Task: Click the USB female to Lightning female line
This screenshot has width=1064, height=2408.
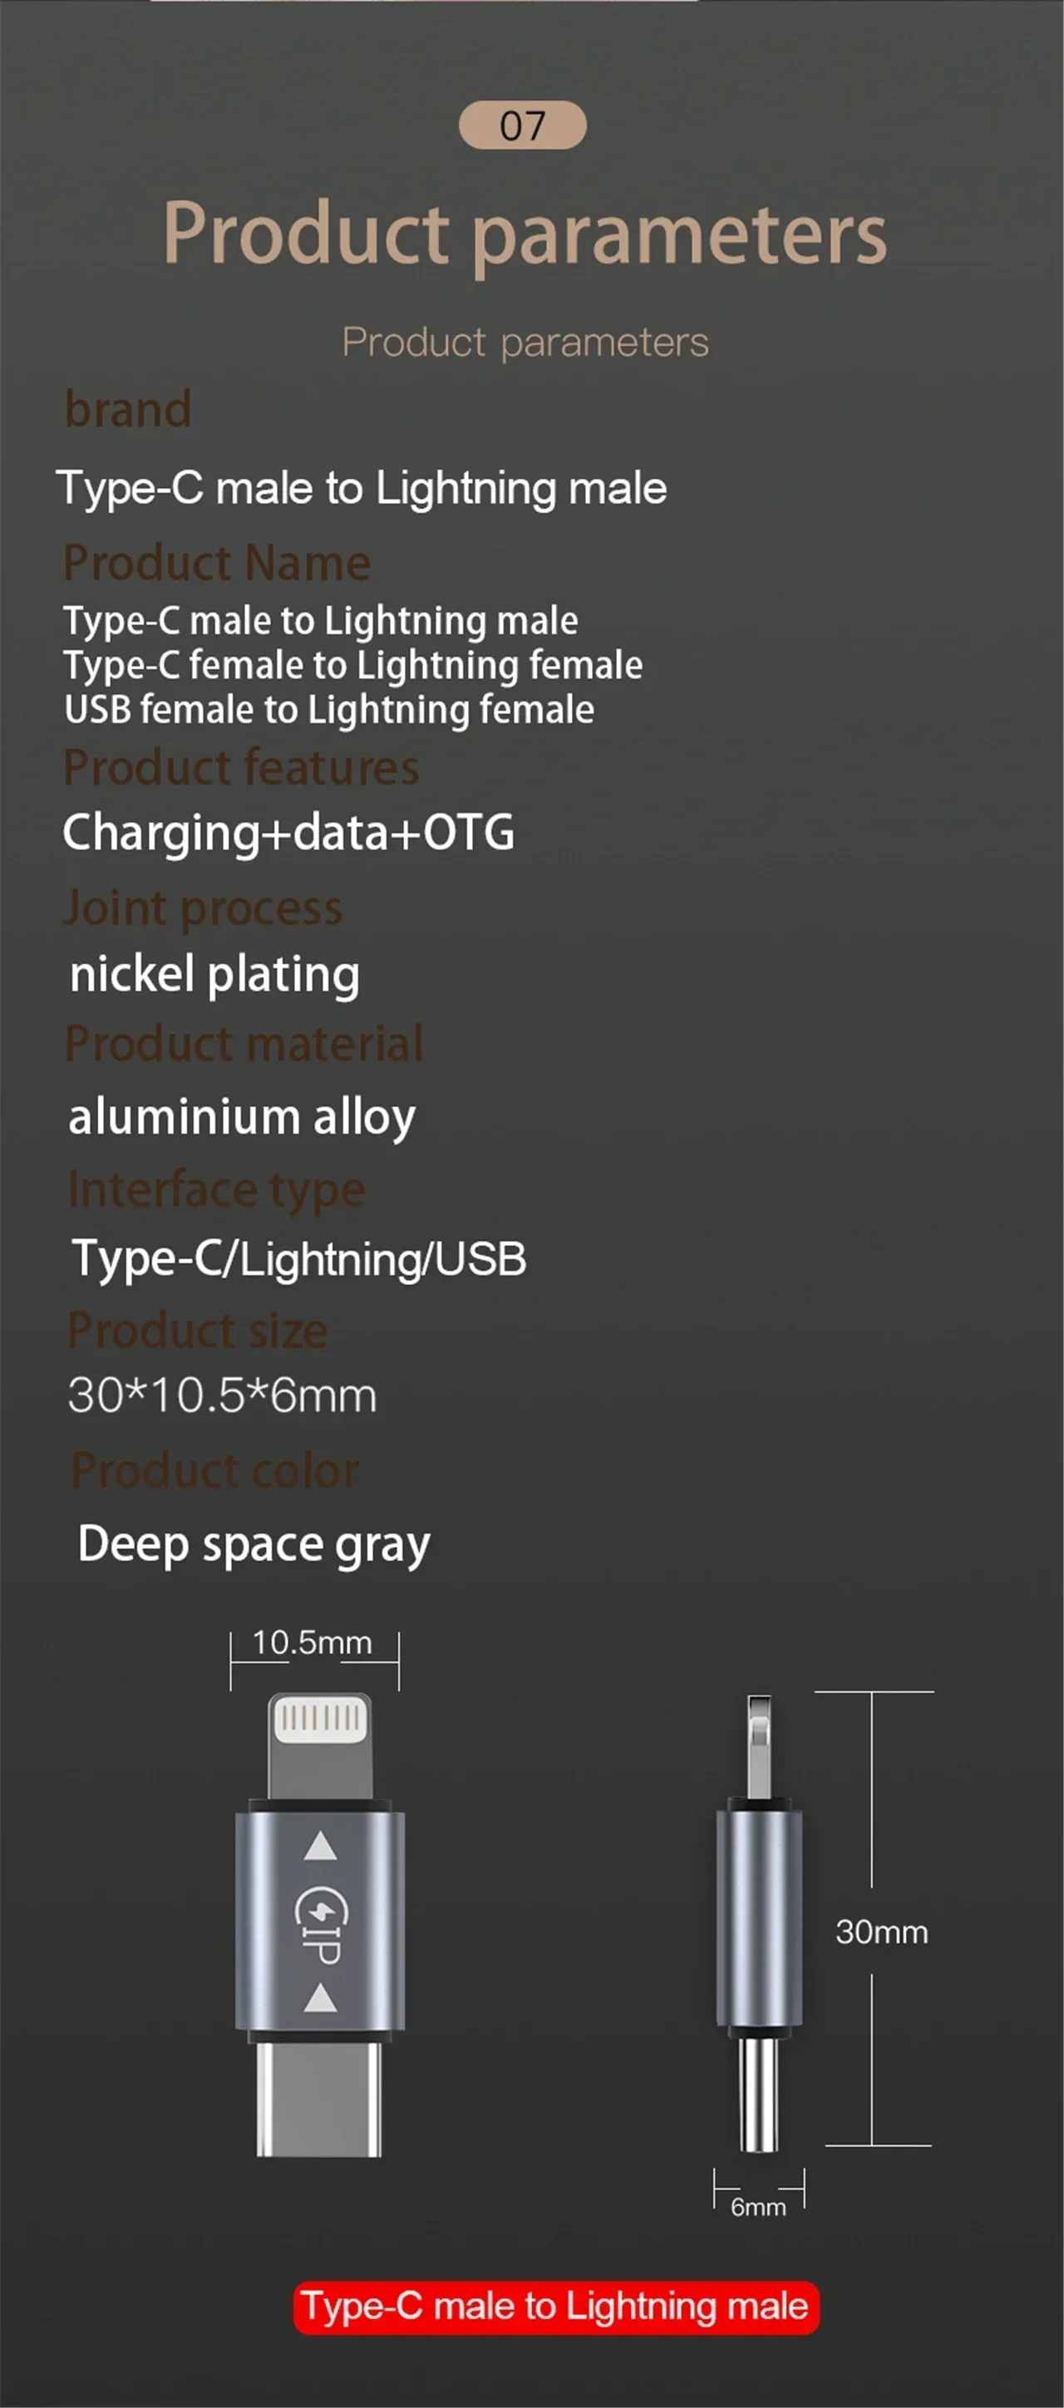Action: [329, 710]
